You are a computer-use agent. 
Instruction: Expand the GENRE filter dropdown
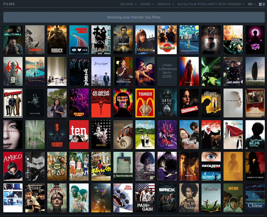pos(147,4)
